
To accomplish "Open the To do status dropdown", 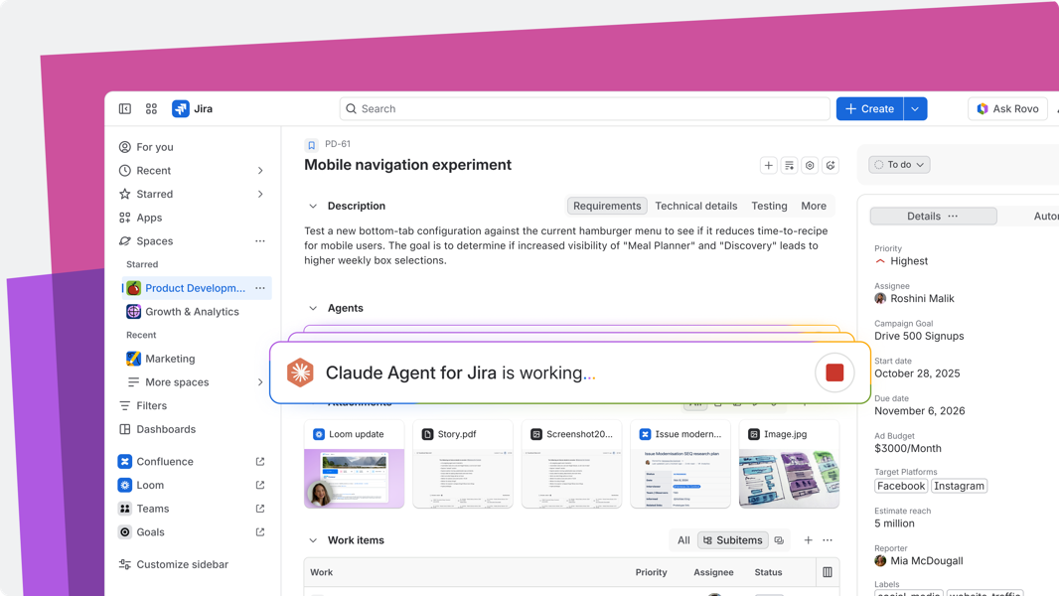I will pyautogui.click(x=899, y=165).
